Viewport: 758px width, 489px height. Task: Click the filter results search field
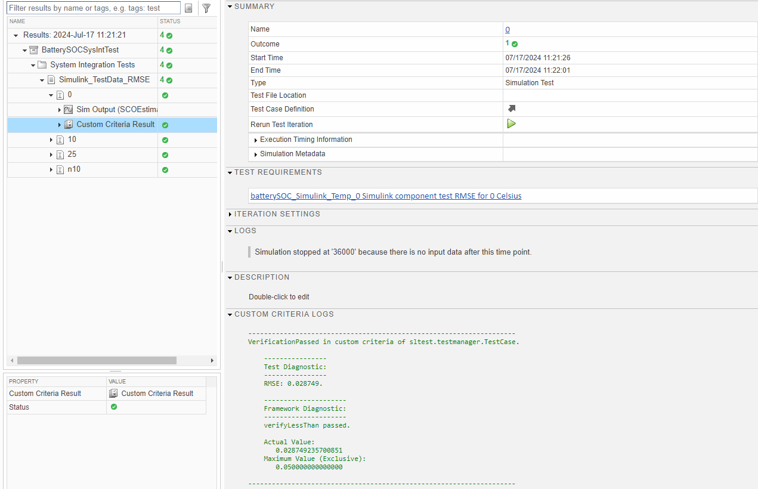[x=94, y=8]
